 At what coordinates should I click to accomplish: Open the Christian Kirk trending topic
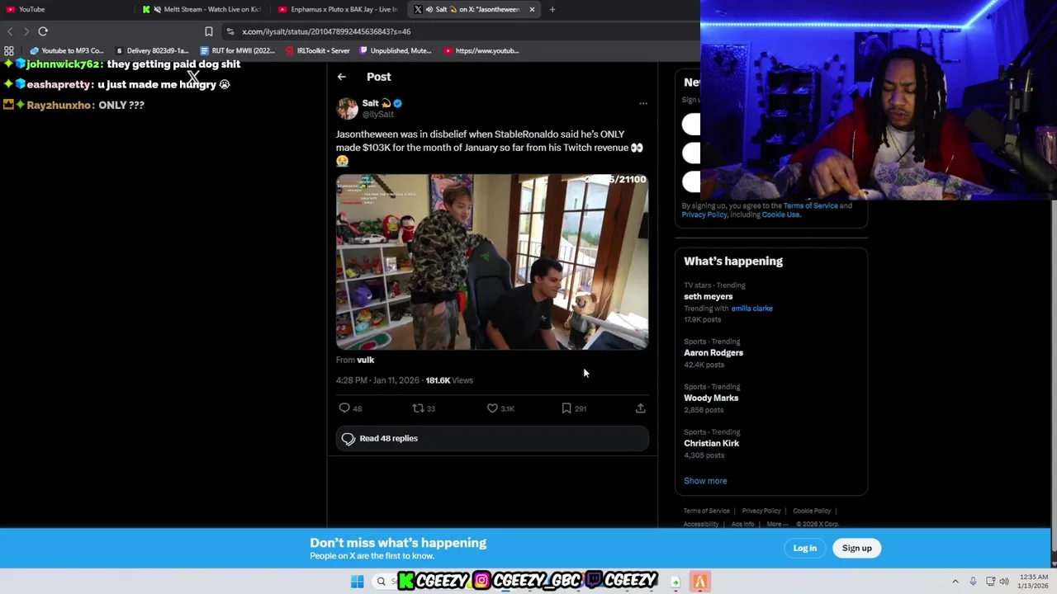(711, 443)
